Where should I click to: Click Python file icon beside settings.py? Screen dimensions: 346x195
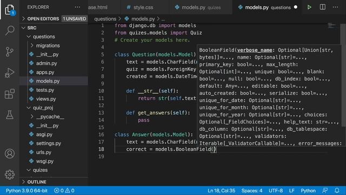31,143
